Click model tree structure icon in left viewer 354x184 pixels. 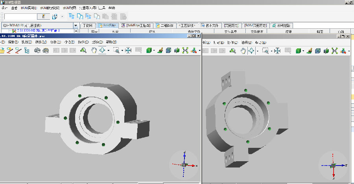tap(27, 50)
